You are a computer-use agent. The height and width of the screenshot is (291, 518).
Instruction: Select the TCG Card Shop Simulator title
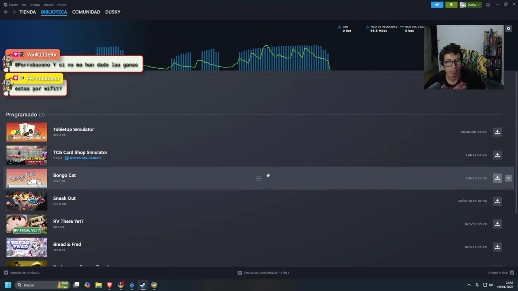coord(80,152)
